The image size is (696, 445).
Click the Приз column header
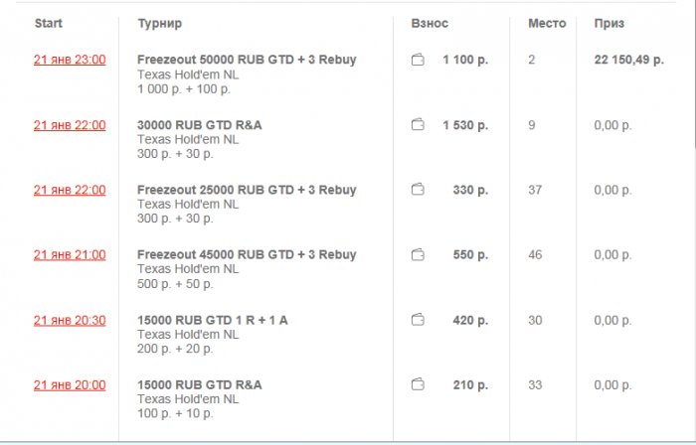609,22
